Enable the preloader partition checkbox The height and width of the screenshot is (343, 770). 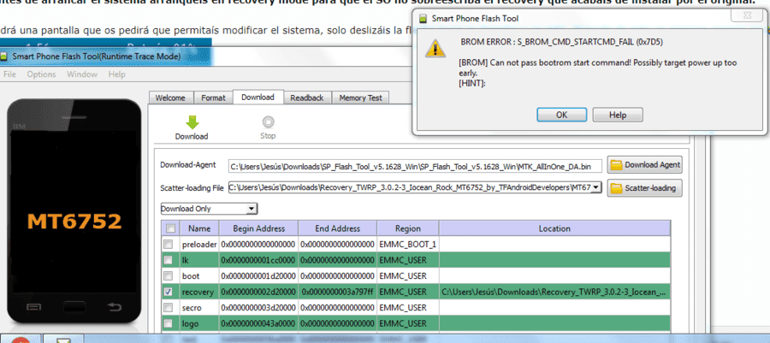(168, 244)
